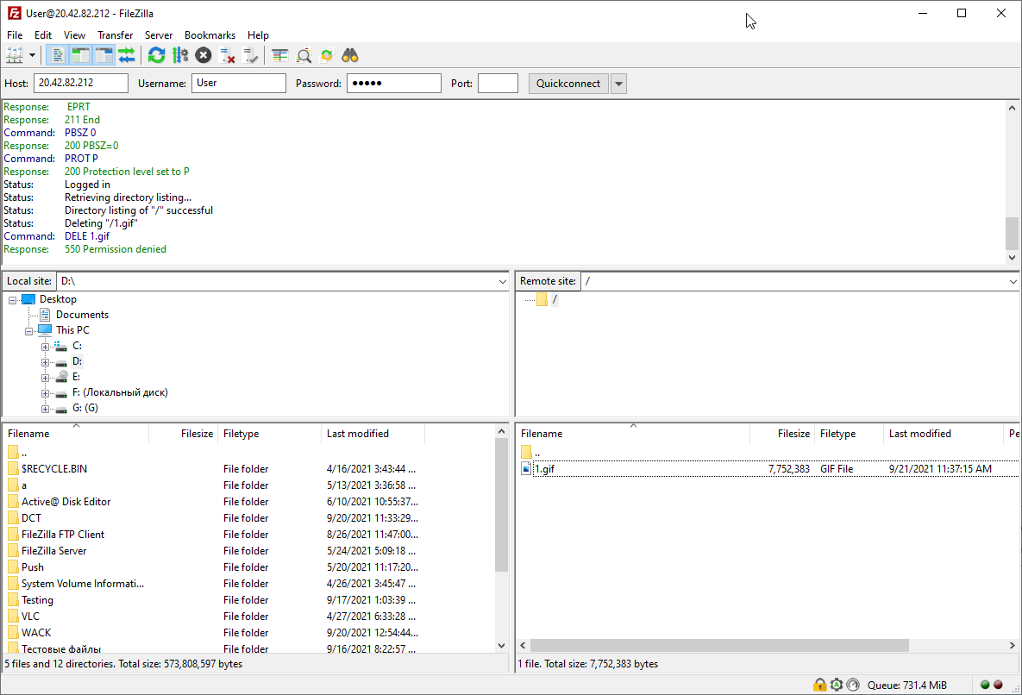Toggle processing of the transfer queue
The height and width of the screenshot is (695, 1022).
(x=179, y=55)
